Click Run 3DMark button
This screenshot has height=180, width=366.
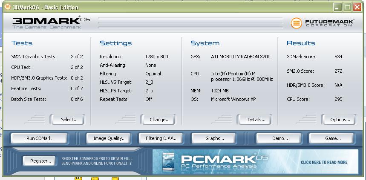[x=39, y=138]
